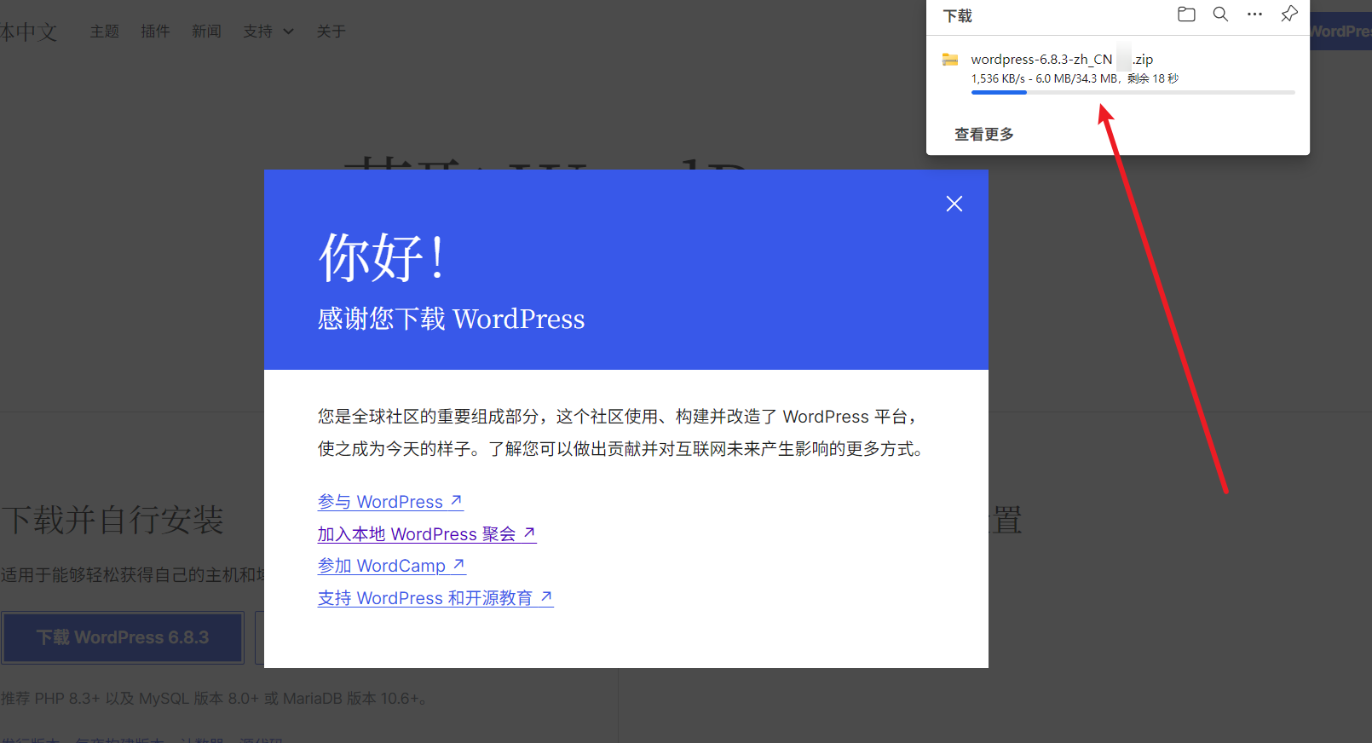Click the 下载 panel title

(x=958, y=16)
